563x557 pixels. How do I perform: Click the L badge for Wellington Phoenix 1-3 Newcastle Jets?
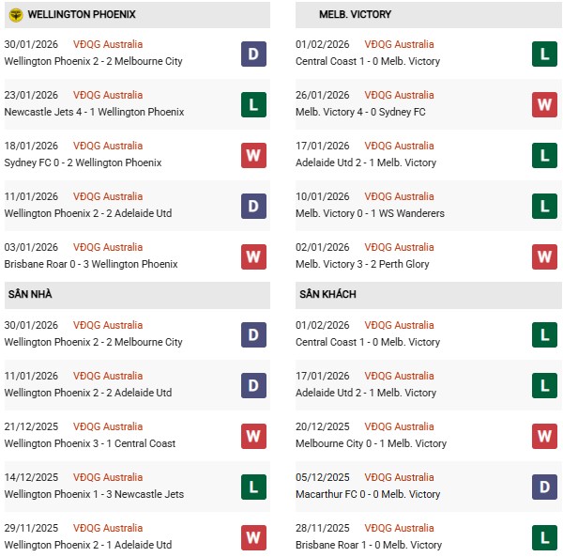[x=253, y=487]
